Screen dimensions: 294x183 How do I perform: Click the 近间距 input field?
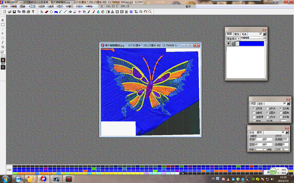(286, 139)
